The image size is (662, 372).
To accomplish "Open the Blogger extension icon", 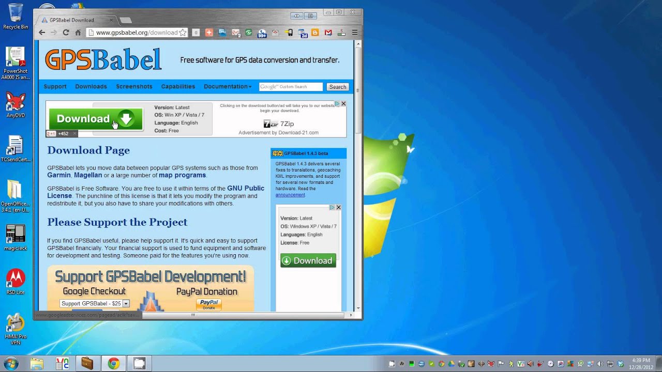I will 315,33.
